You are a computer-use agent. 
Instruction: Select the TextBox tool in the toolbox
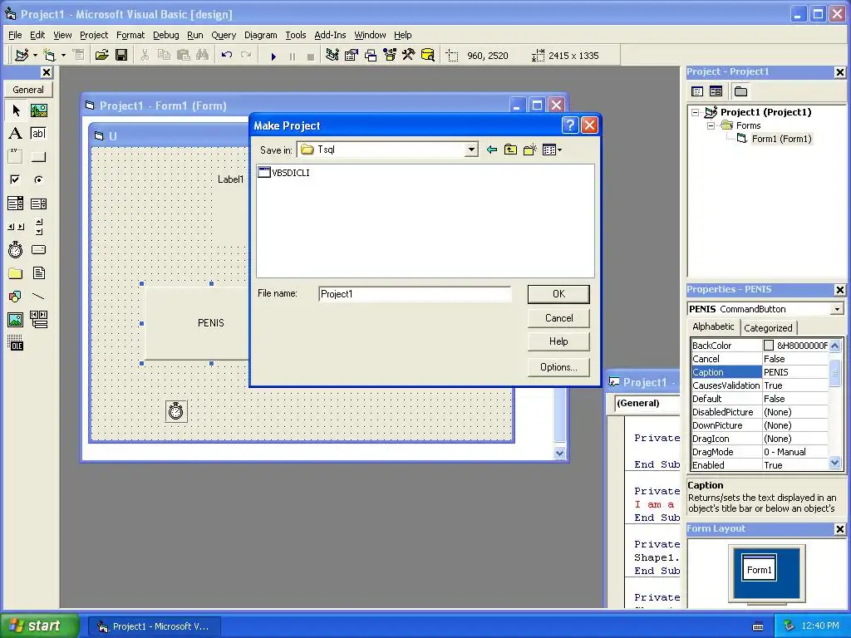[38, 134]
